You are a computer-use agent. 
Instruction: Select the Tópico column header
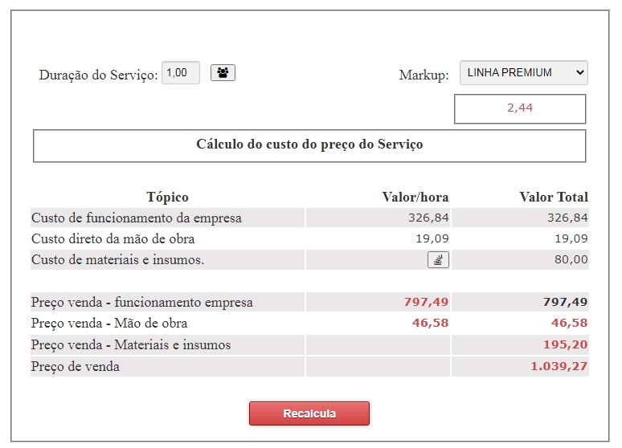167,197
